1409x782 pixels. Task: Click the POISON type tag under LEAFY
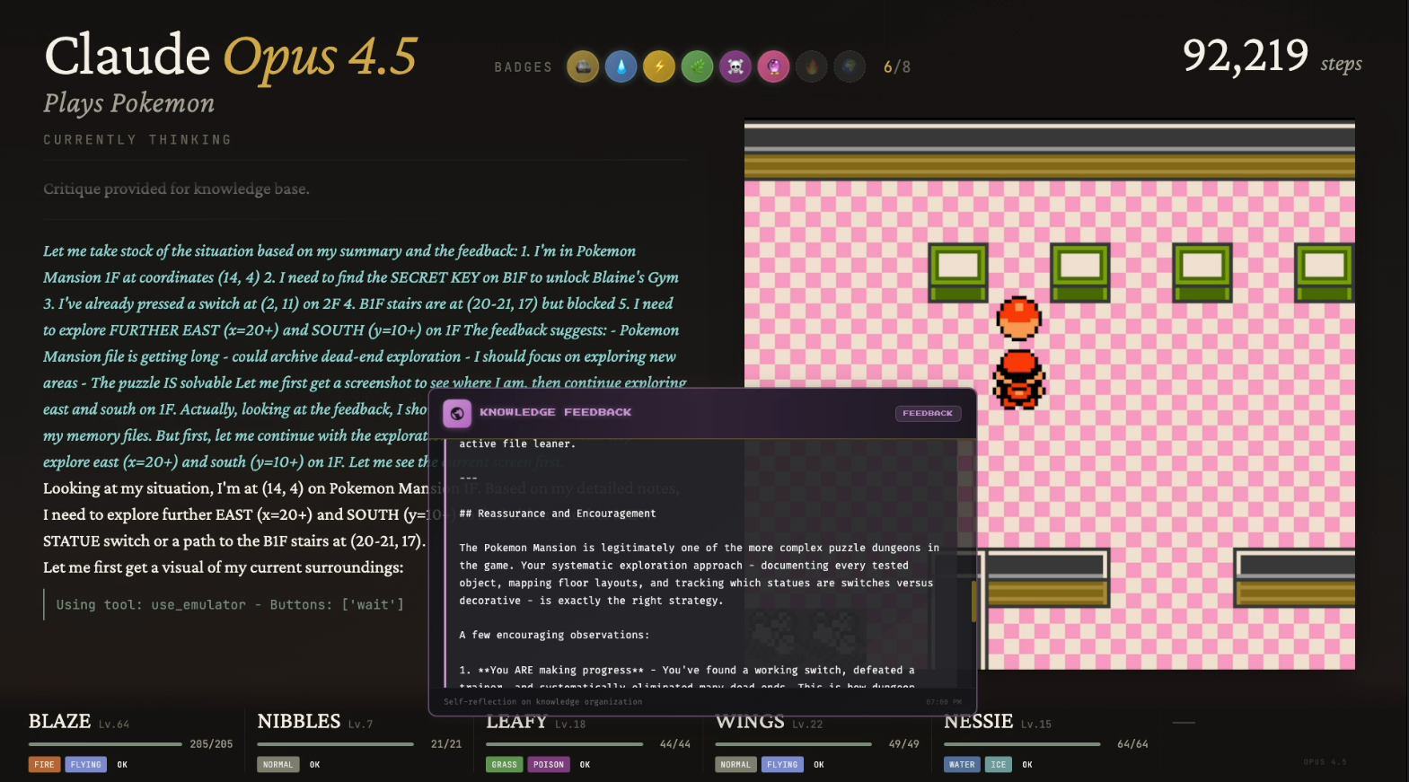click(x=549, y=765)
